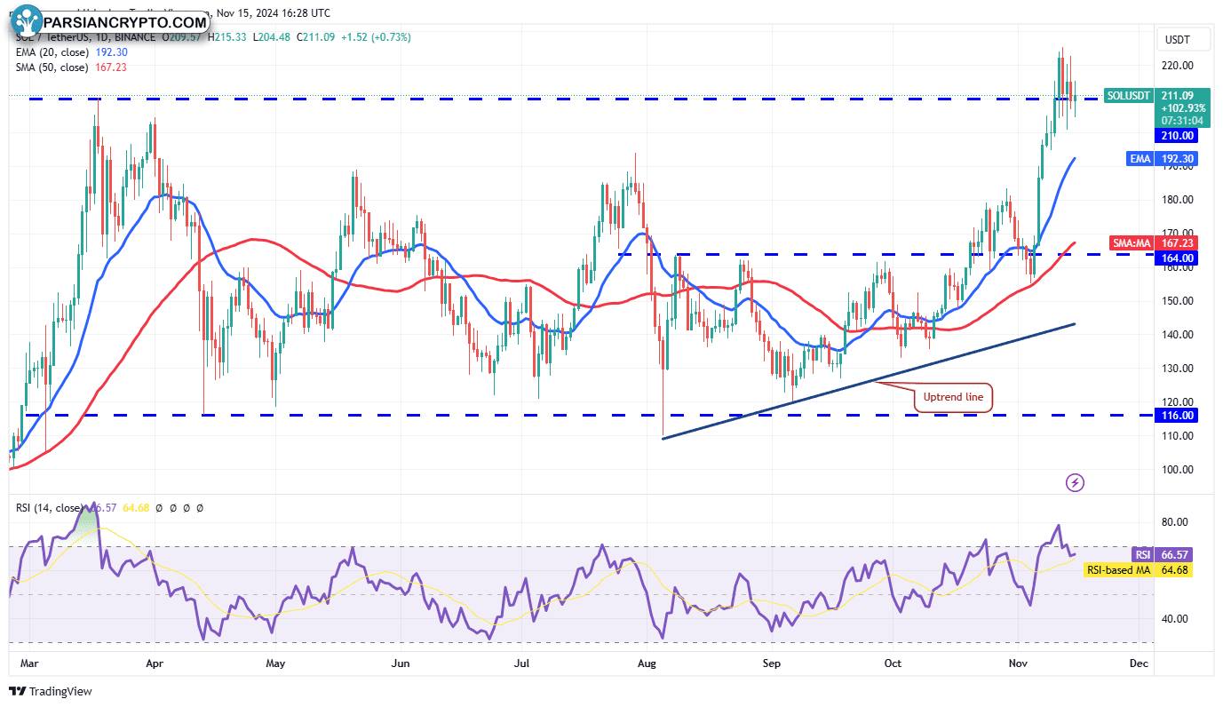The image size is (1223, 707).
Task: Click the Mar label on time axis
Action: tap(29, 663)
